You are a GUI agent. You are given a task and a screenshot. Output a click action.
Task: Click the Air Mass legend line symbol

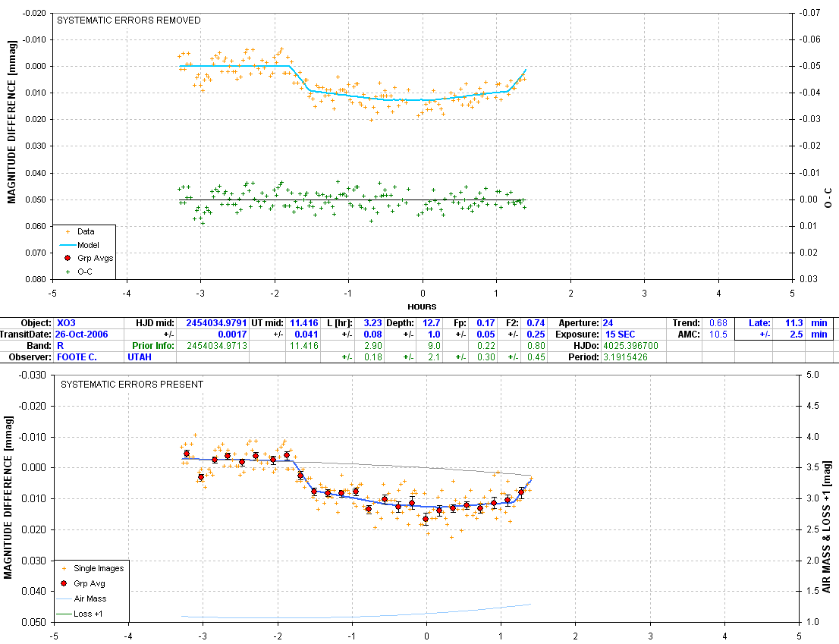coord(64,598)
